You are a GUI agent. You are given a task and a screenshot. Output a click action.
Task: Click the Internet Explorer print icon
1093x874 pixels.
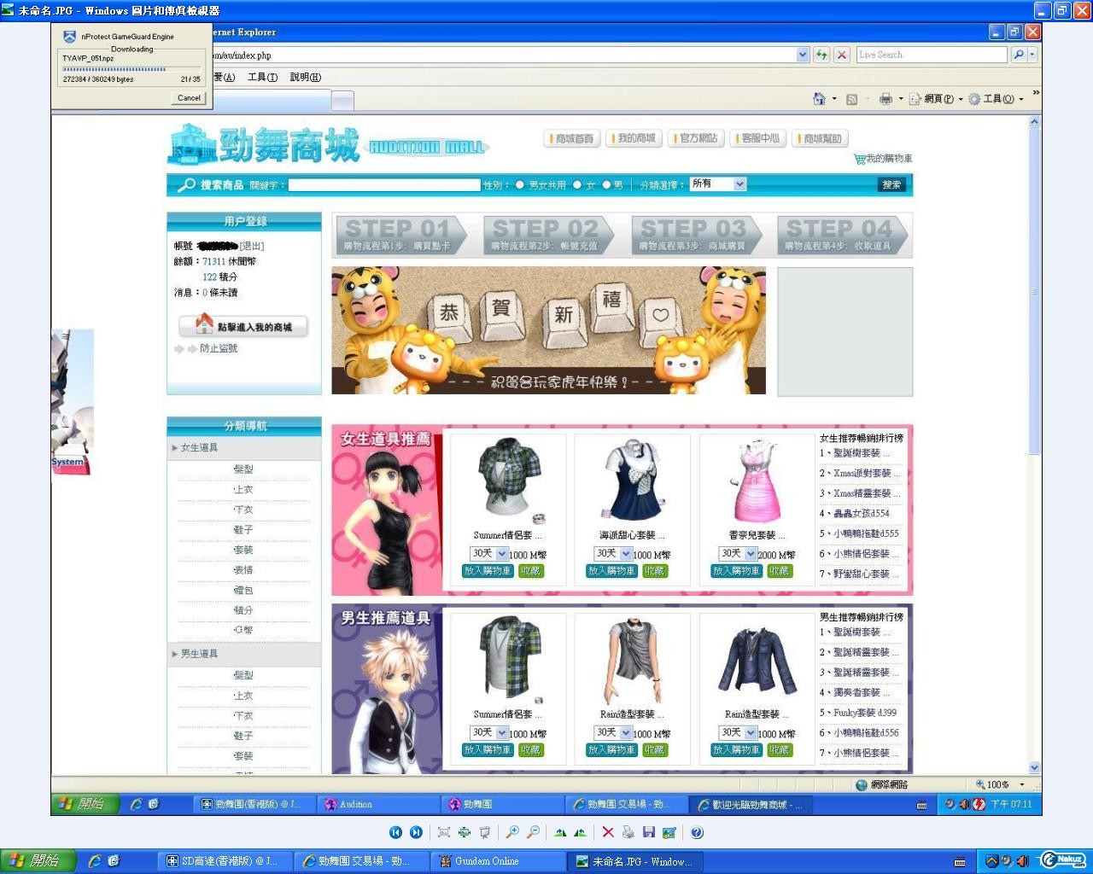tap(886, 99)
